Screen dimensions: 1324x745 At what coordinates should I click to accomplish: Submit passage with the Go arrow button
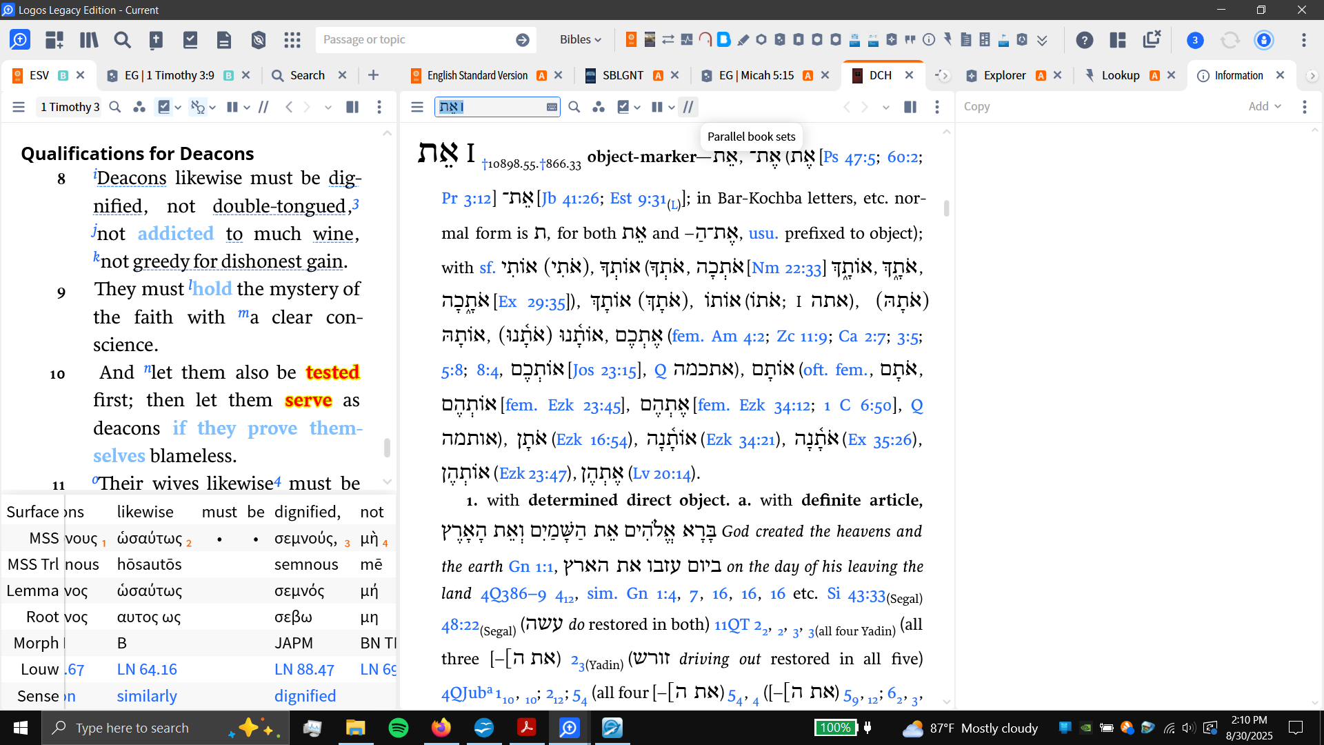(x=523, y=40)
